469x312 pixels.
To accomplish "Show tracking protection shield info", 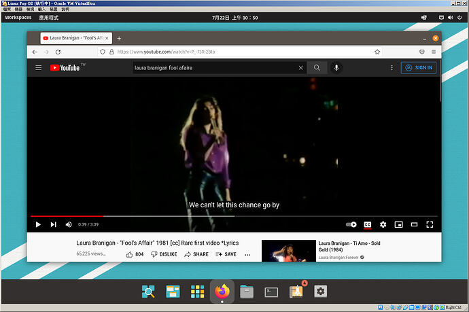I will (x=103, y=52).
